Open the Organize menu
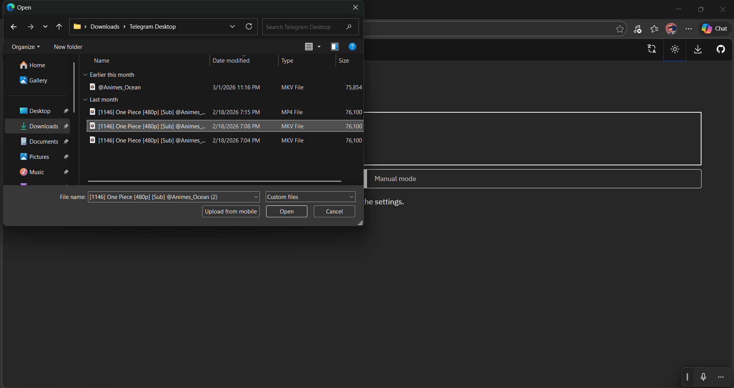The width and height of the screenshot is (734, 388). click(26, 47)
